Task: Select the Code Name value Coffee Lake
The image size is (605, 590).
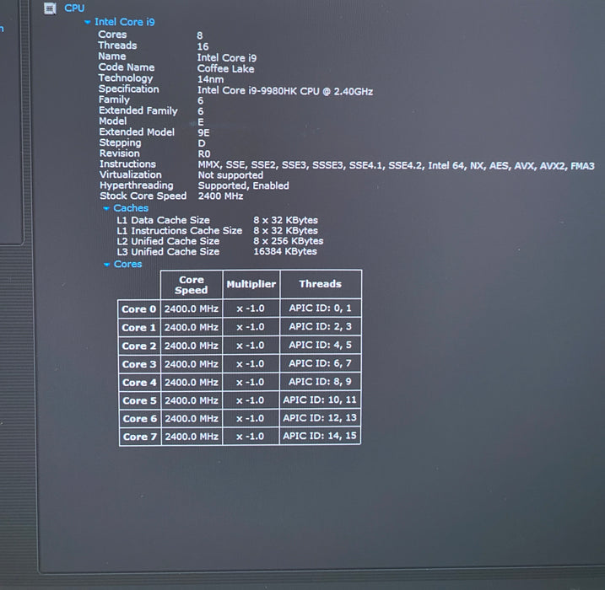Action: [x=226, y=69]
